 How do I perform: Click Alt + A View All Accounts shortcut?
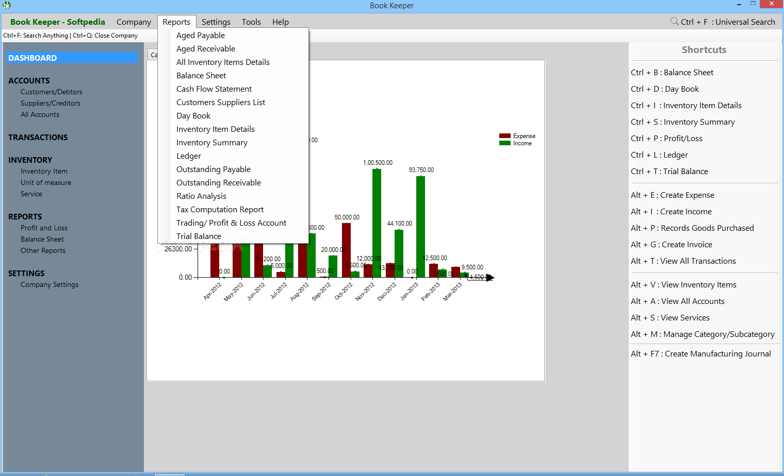click(678, 301)
